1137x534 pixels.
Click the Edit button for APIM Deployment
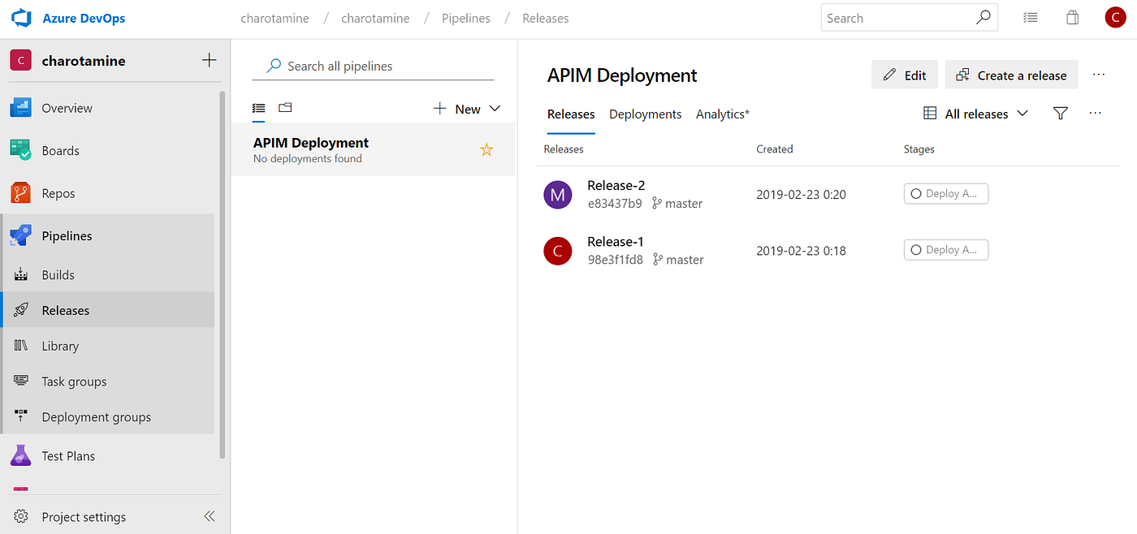(x=904, y=75)
